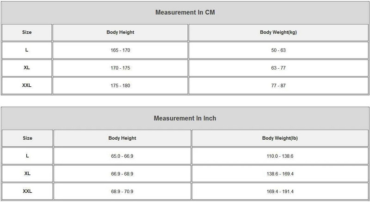Click the 175 - 180 body height cell
370x202 pixels.
pos(120,86)
